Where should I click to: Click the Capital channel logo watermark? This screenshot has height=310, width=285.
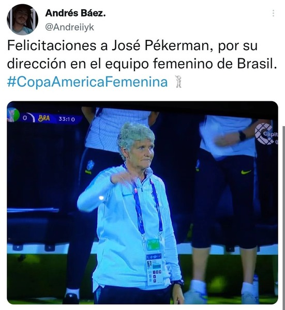point(266,134)
